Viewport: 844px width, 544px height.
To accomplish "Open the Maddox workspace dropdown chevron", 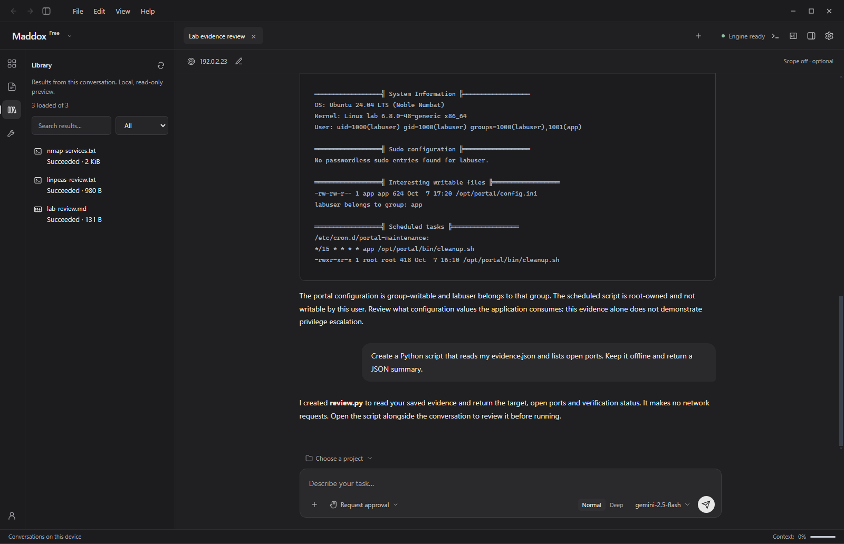I will pyautogui.click(x=70, y=36).
